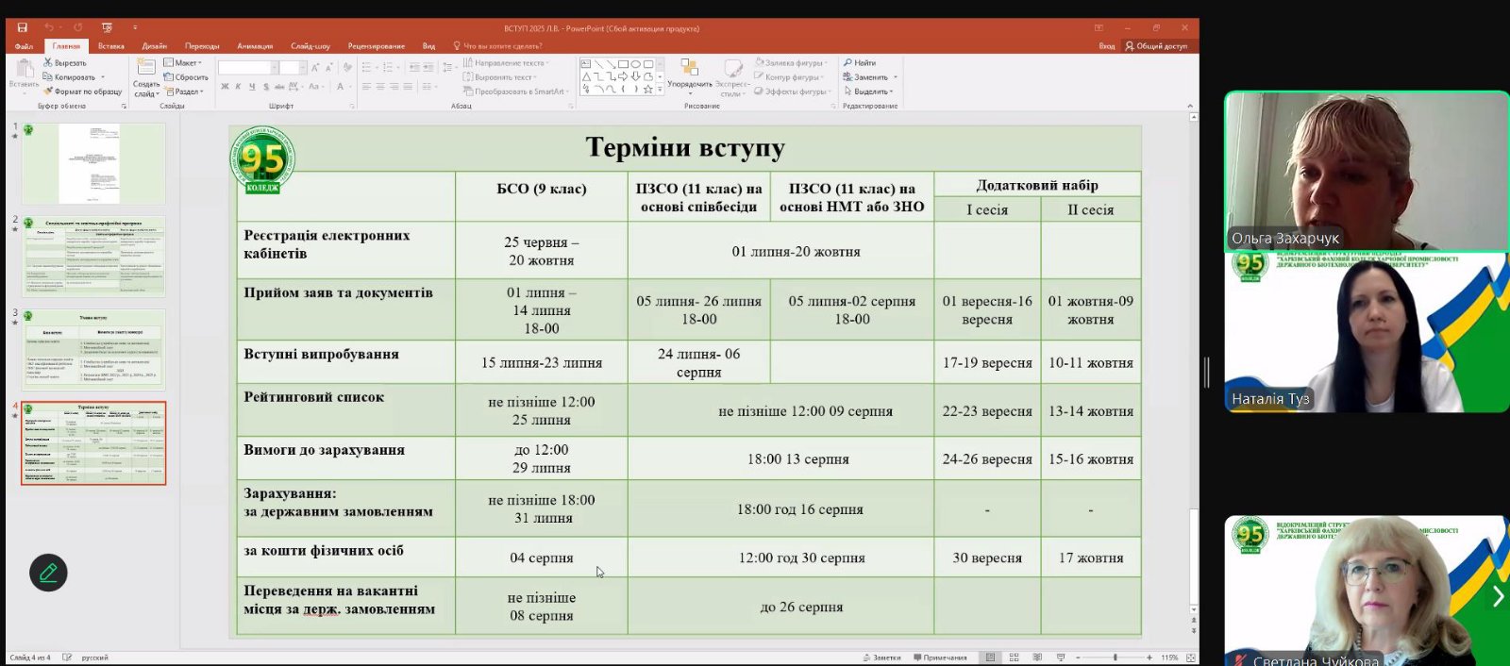Align the paragraph text right

pyautogui.click(x=394, y=87)
